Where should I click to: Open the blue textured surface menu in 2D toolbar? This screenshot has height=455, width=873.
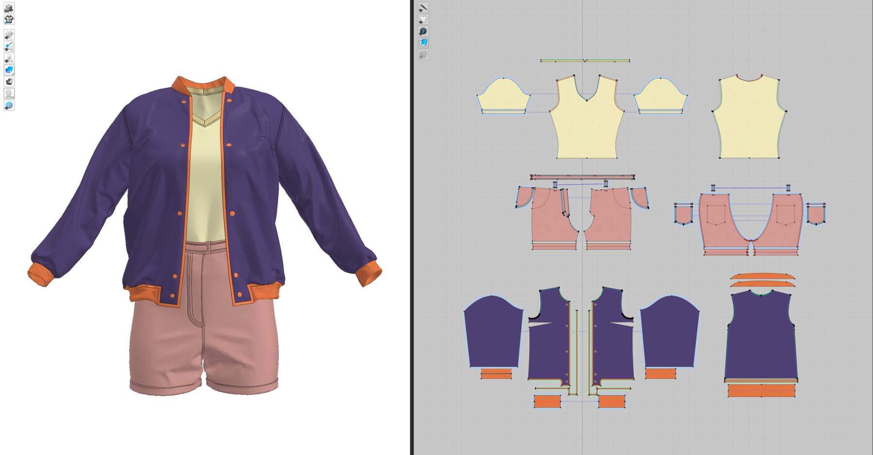pyautogui.click(x=423, y=43)
